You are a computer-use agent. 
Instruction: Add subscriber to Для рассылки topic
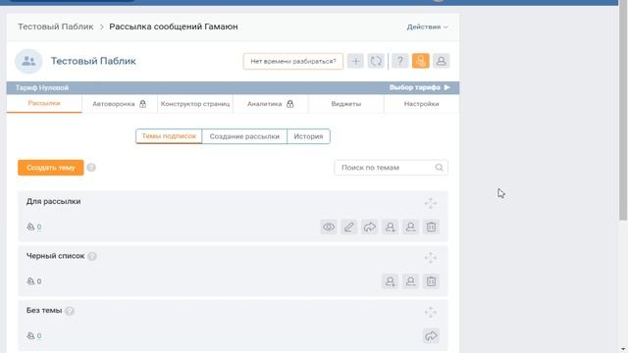tap(391, 227)
